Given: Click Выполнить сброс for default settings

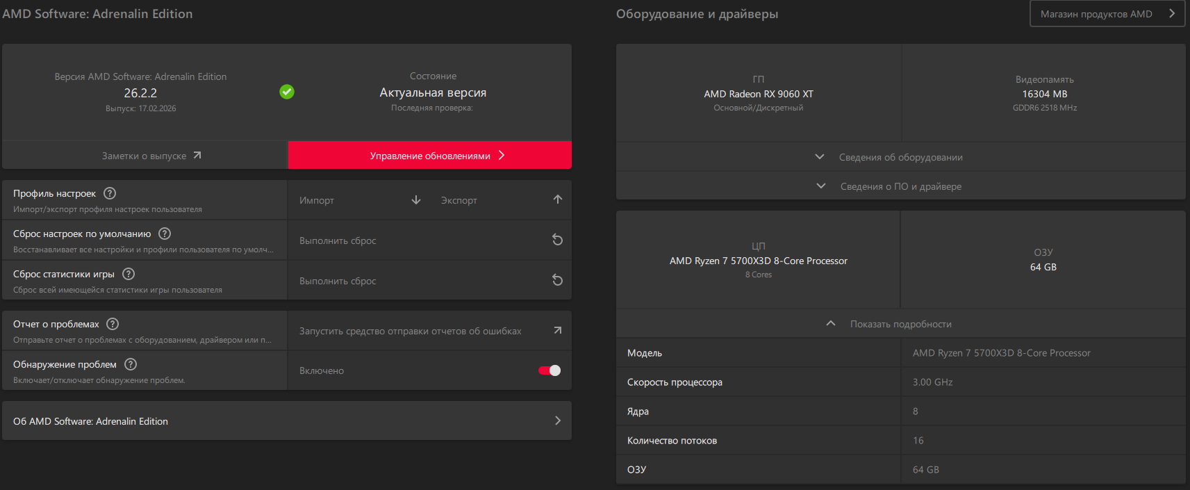Looking at the screenshot, I should coord(430,240).
